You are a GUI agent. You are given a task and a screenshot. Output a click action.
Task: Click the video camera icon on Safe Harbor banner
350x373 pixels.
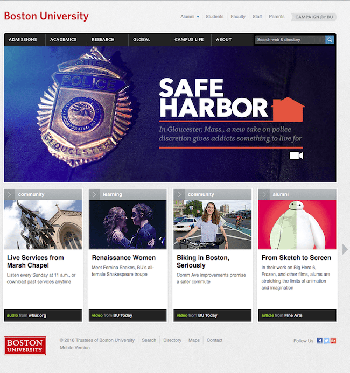(x=296, y=156)
